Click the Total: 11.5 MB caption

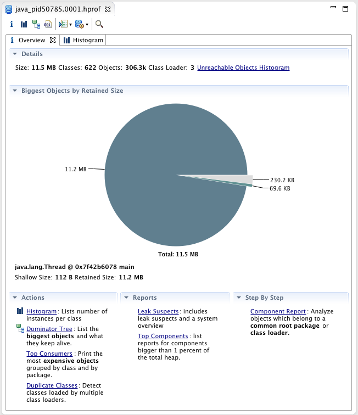pyautogui.click(x=178, y=254)
